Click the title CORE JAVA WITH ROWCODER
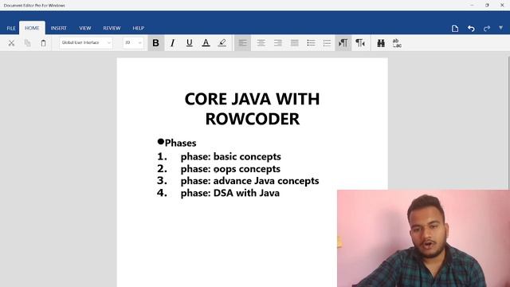 point(252,108)
